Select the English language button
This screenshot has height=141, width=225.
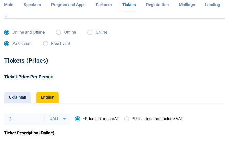click(x=47, y=97)
